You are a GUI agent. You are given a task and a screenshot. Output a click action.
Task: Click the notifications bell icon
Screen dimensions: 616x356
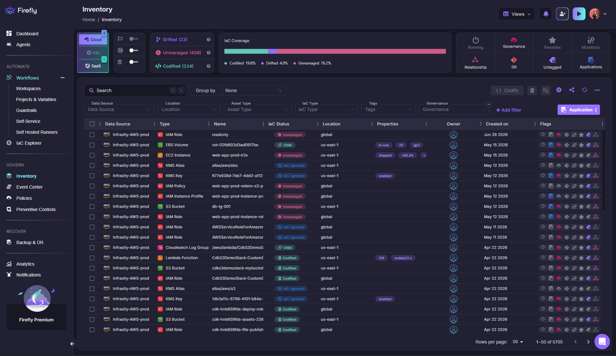546,14
